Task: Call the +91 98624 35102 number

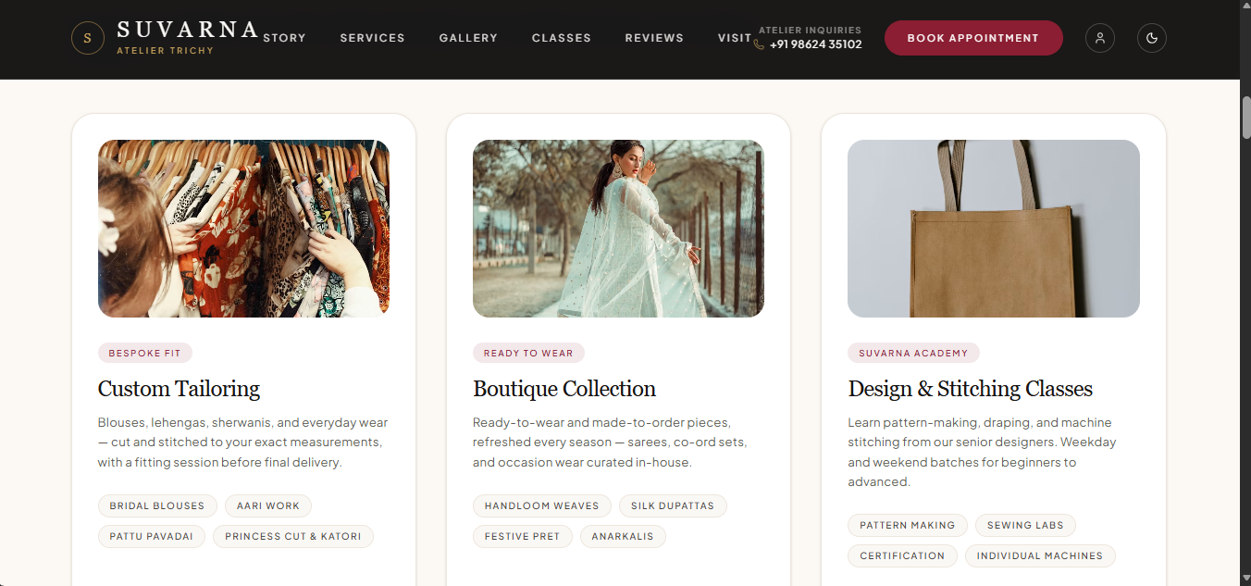Action: [x=815, y=44]
